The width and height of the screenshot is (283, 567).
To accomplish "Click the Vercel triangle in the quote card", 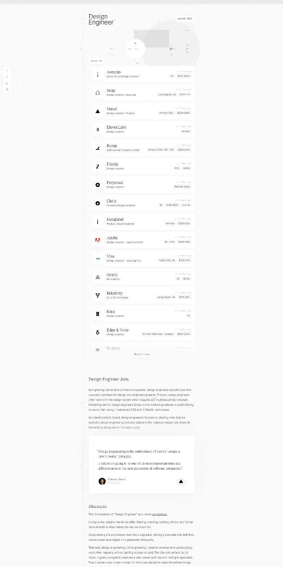I will 181,481.
